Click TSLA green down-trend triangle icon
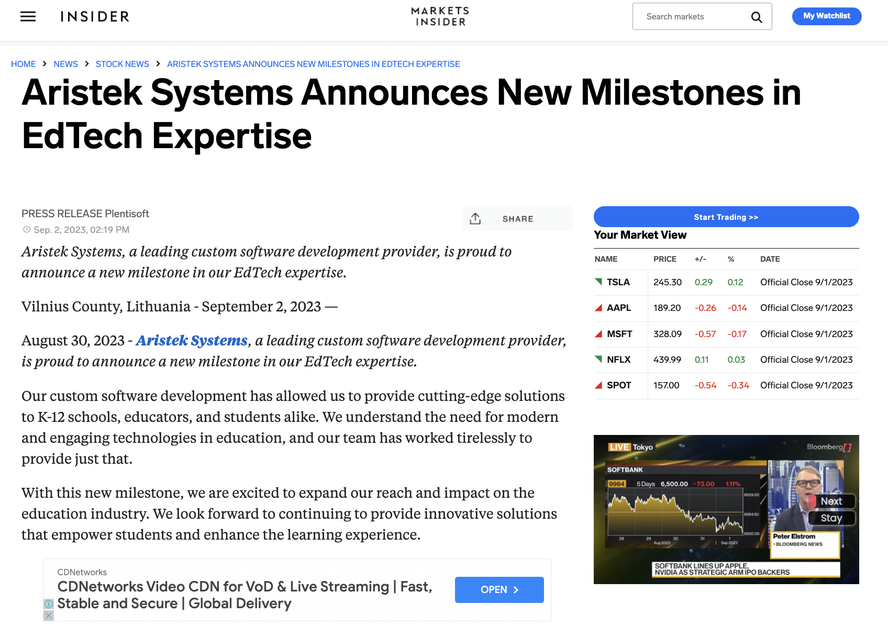Viewport: 888px width, 626px height. (x=598, y=282)
